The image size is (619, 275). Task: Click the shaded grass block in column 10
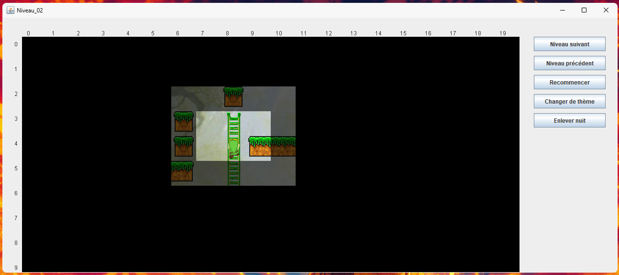pyautogui.click(x=283, y=147)
